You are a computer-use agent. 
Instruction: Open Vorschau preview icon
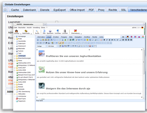58,31
